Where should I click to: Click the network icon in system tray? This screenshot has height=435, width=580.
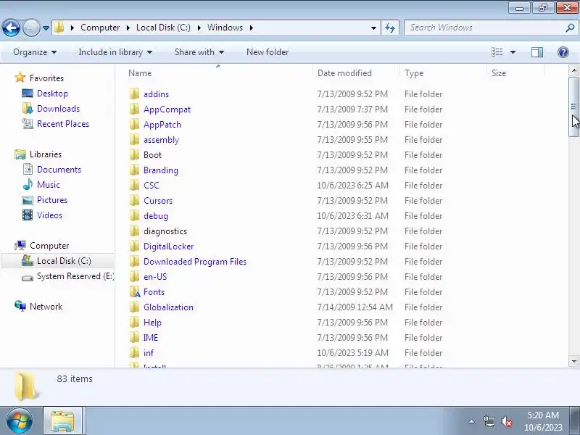click(x=489, y=421)
